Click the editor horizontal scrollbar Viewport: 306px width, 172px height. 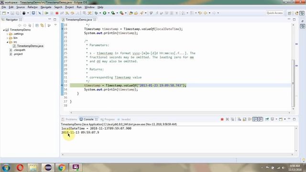[x=180, y=113]
